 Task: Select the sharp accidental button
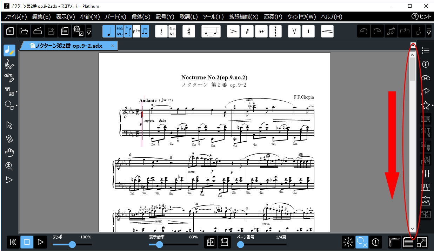[x=189, y=31]
